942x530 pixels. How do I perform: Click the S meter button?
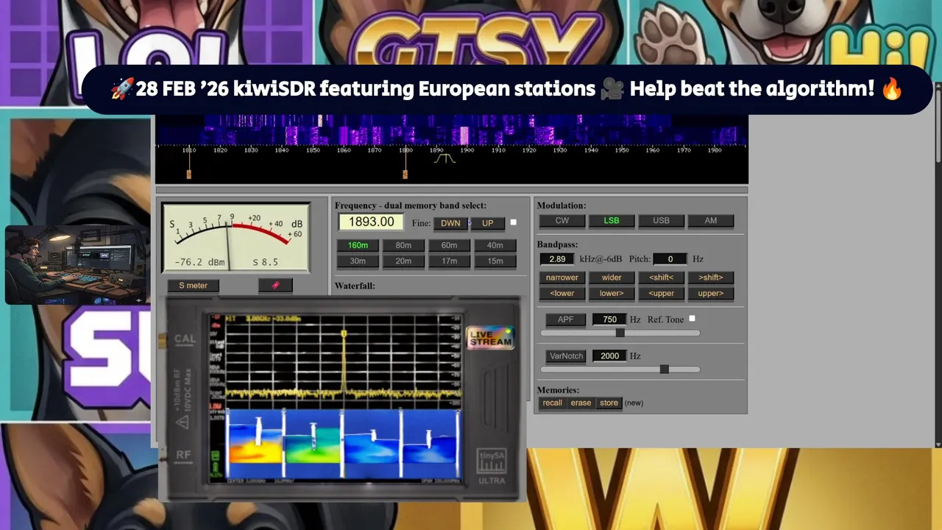[x=193, y=285]
